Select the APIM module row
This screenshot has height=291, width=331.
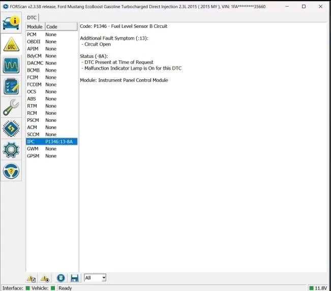coord(51,49)
